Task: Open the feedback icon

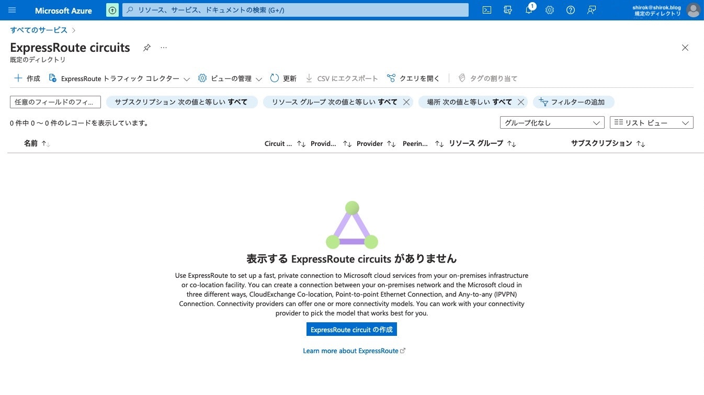Action: (x=592, y=10)
